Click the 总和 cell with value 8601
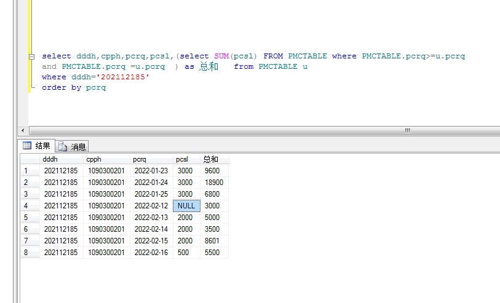The width and height of the screenshot is (500, 303). click(214, 241)
